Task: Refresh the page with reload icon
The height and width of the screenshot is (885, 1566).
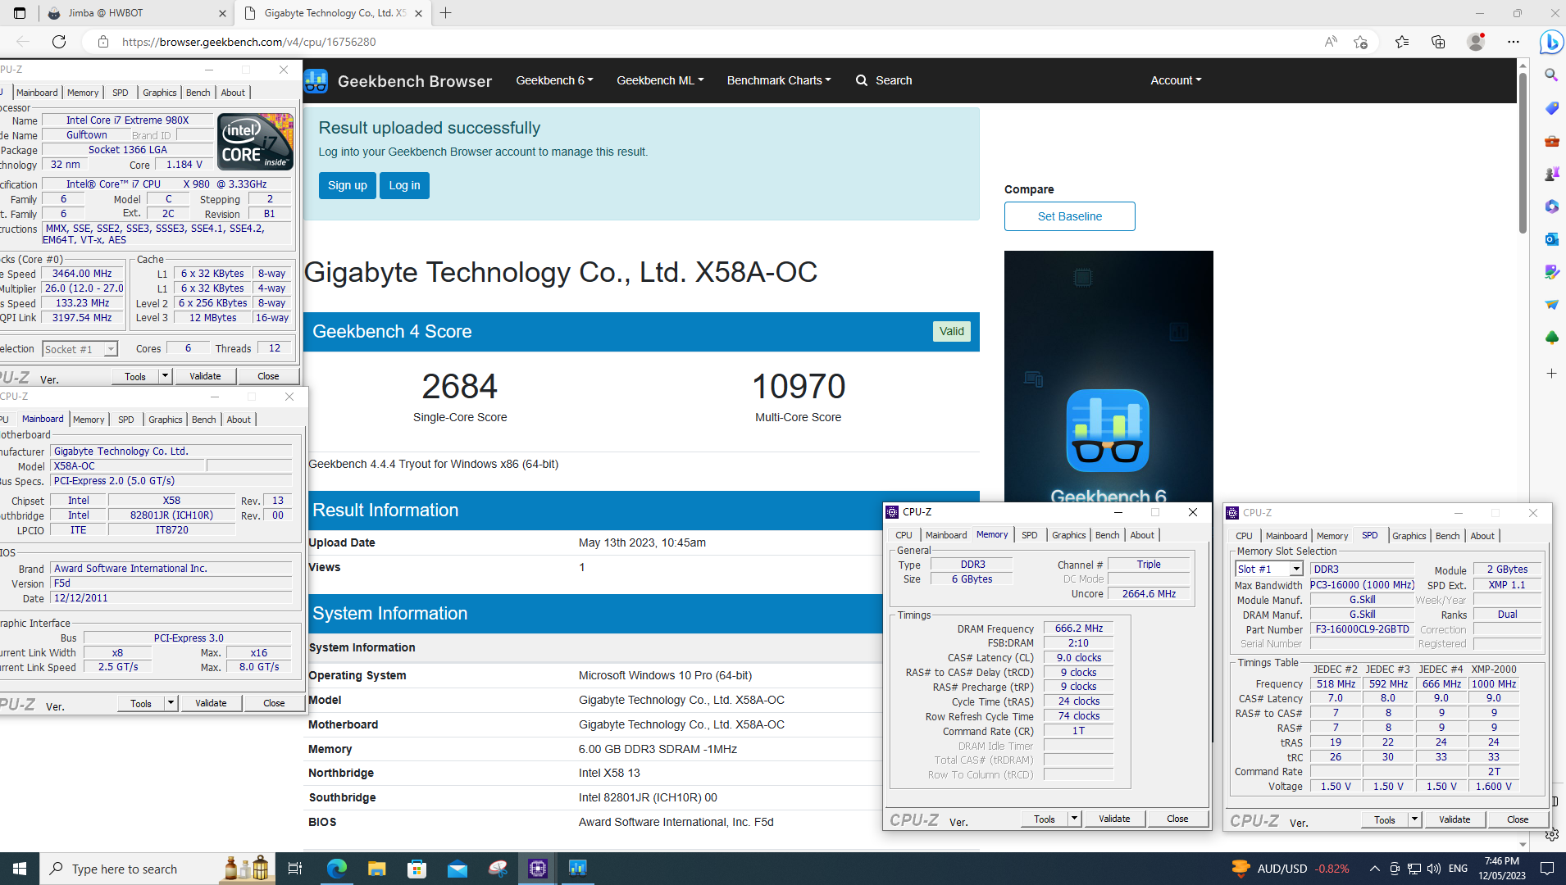Action: click(x=59, y=42)
